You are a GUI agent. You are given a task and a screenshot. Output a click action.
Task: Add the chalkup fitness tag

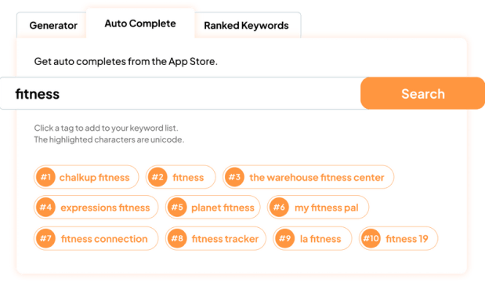point(86,177)
